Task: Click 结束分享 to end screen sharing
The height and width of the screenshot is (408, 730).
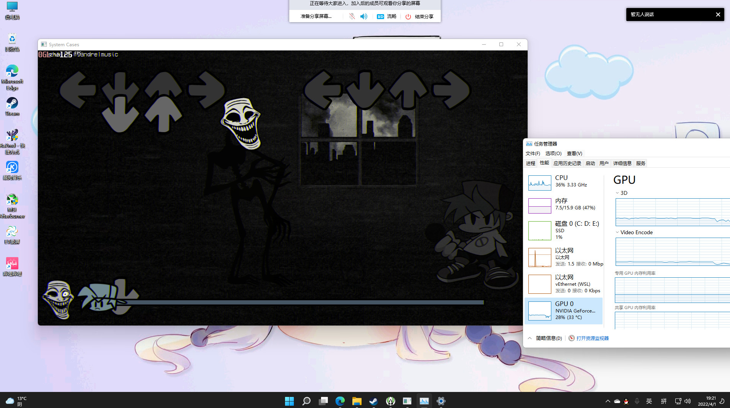Action: [419, 16]
